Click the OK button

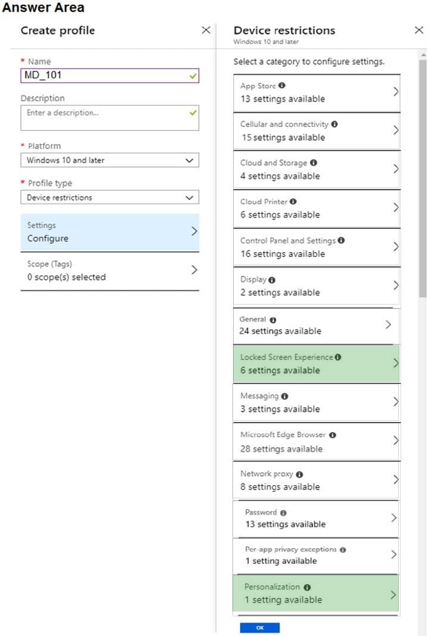point(260,628)
